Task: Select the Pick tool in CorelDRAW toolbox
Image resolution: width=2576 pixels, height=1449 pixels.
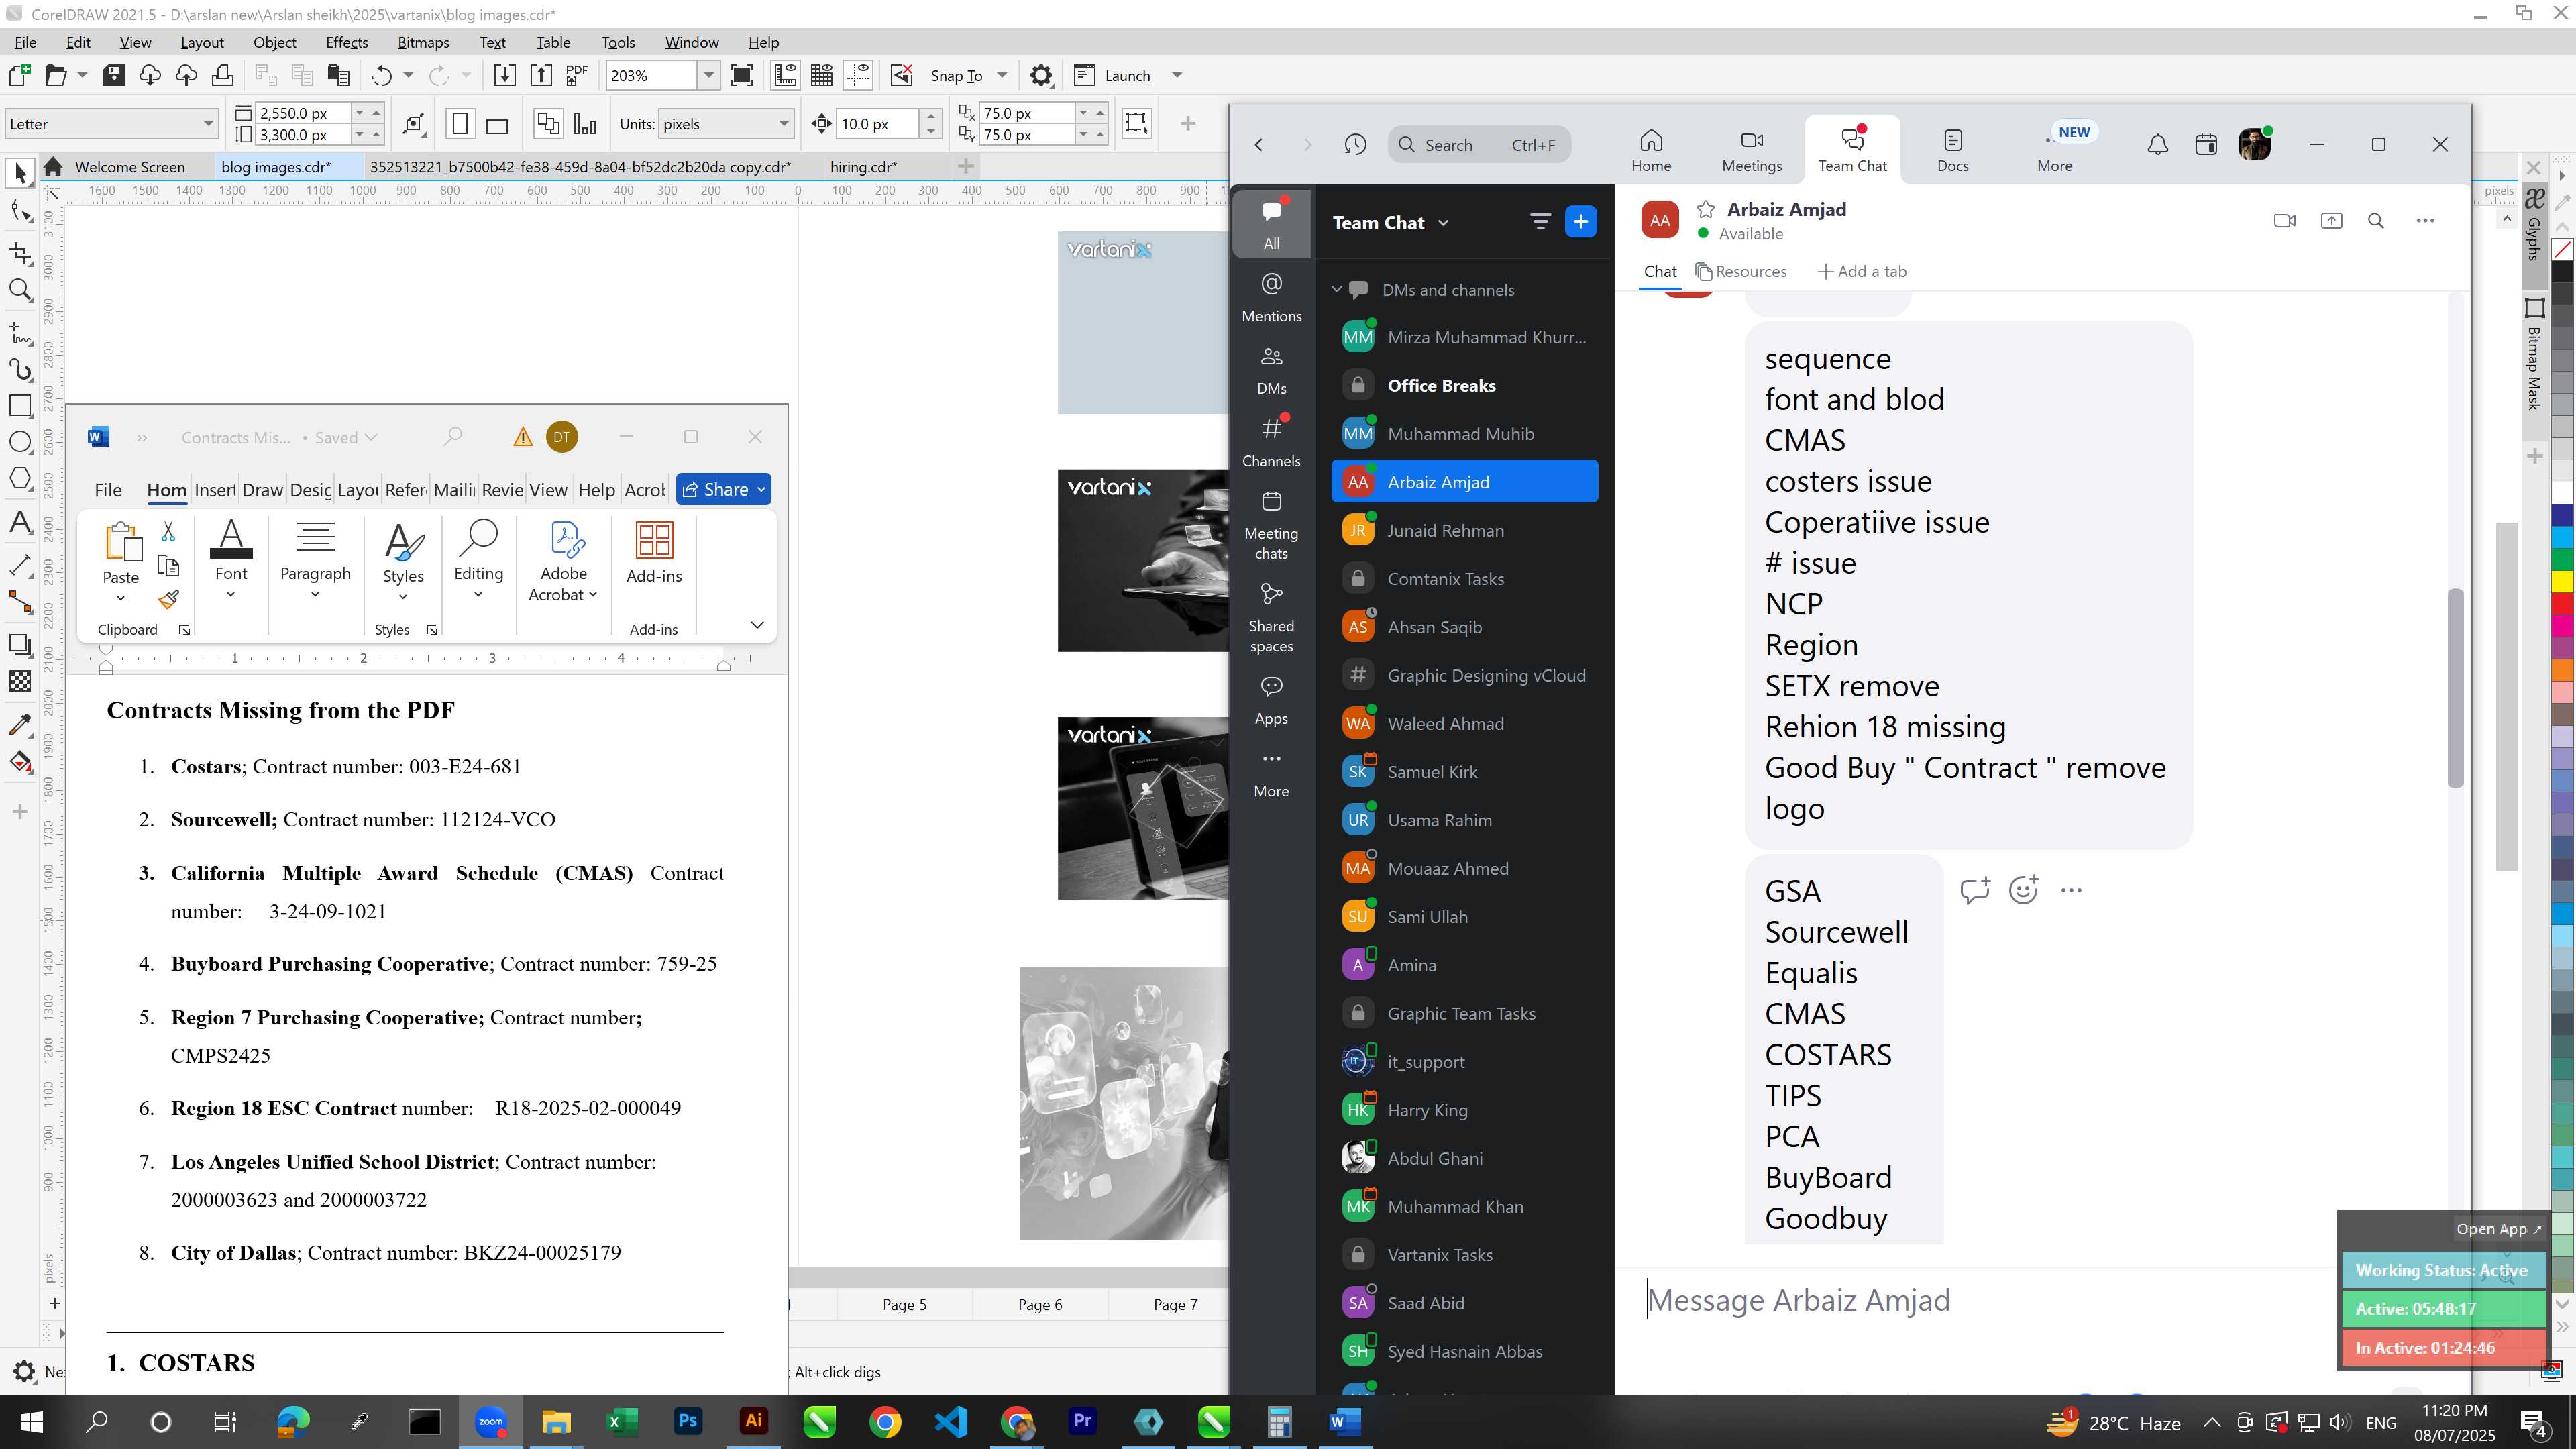Action: point(20,174)
